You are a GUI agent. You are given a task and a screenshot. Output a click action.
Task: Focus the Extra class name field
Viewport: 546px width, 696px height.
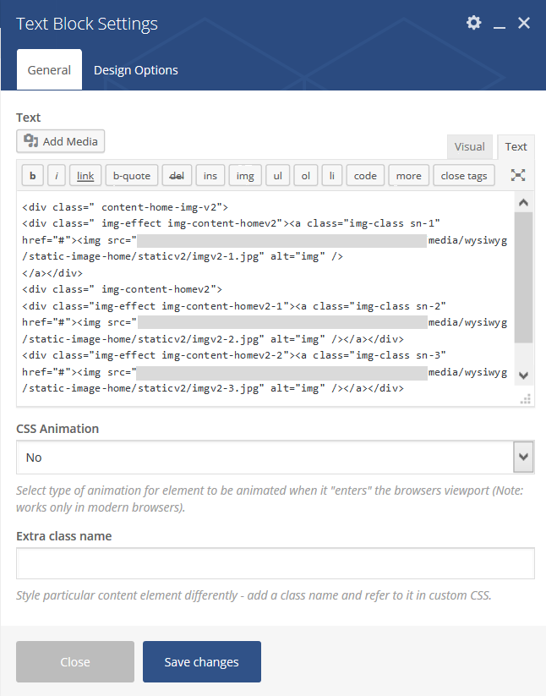tap(275, 563)
